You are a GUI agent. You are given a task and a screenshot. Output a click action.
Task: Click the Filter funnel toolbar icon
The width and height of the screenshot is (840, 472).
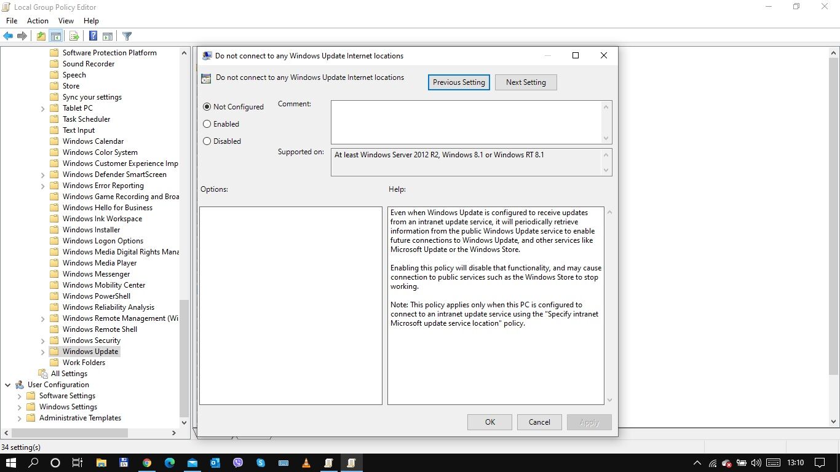click(127, 36)
